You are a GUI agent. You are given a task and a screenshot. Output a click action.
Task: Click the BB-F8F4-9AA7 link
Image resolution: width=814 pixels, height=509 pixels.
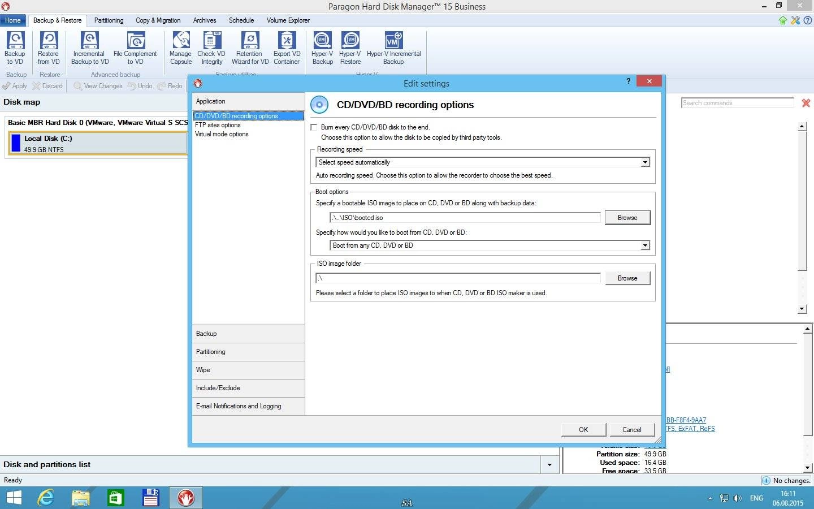point(686,420)
